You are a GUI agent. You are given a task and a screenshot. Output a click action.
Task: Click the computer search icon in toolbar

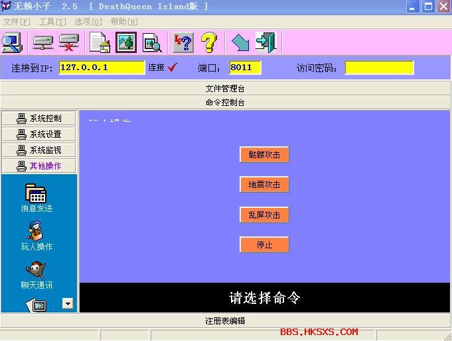12,42
